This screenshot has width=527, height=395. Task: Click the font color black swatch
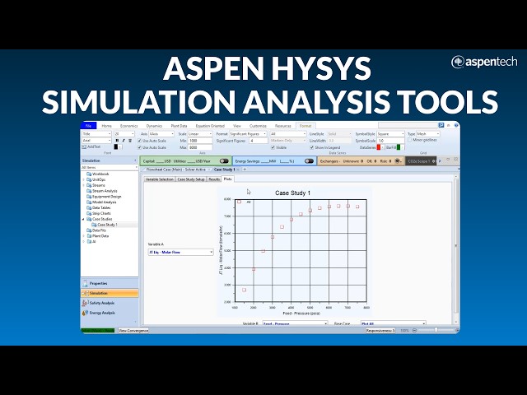tap(116, 146)
